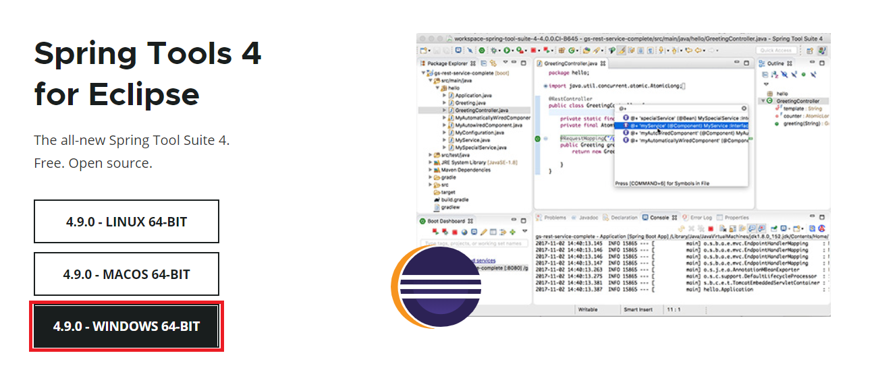Open the Error Log tab in screenshot
The image size is (876, 372).
[697, 218]
